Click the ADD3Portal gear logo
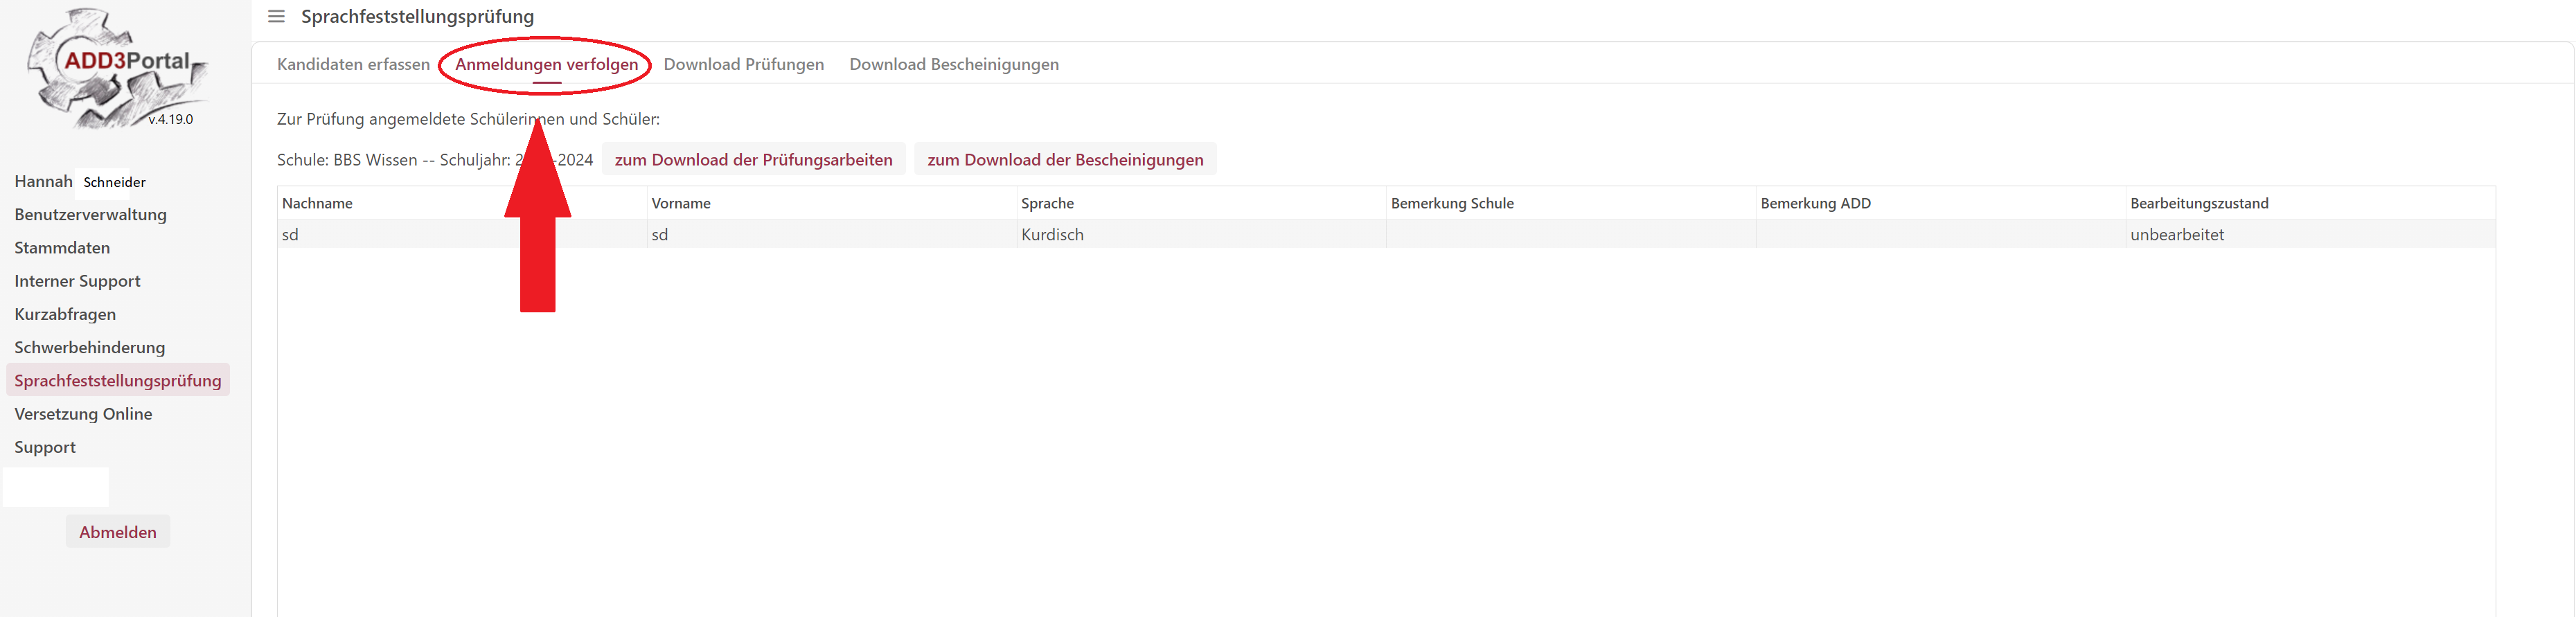This screenshot has width=2576, height=617. click(x=117, y=68)
